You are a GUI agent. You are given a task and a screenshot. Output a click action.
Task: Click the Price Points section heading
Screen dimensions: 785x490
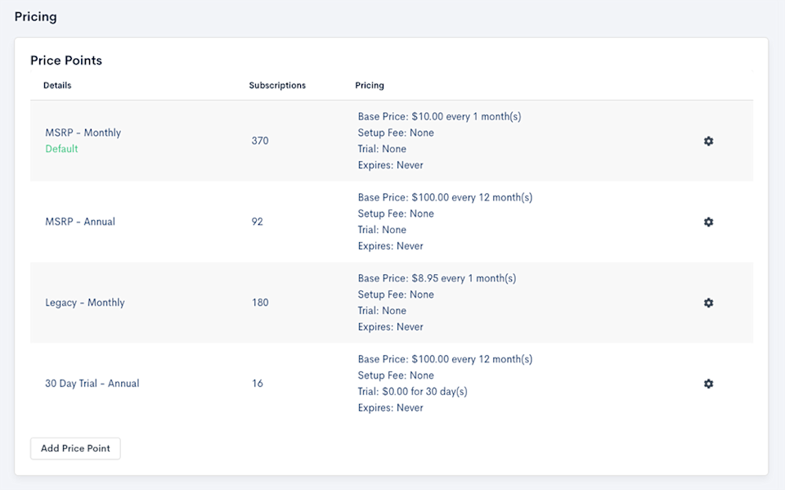pyautogui.click(x=66, y=61)
